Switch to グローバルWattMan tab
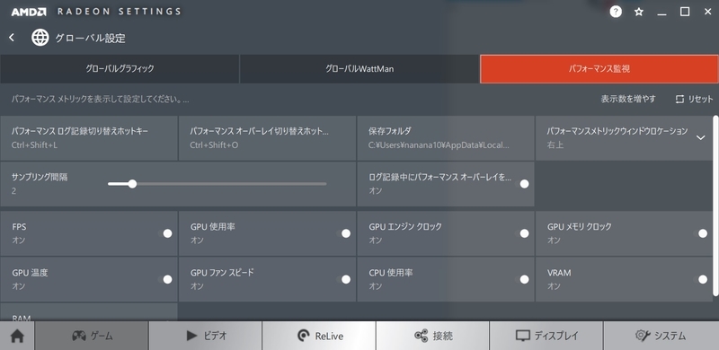719x350 pixels. (x=359, y=69)
